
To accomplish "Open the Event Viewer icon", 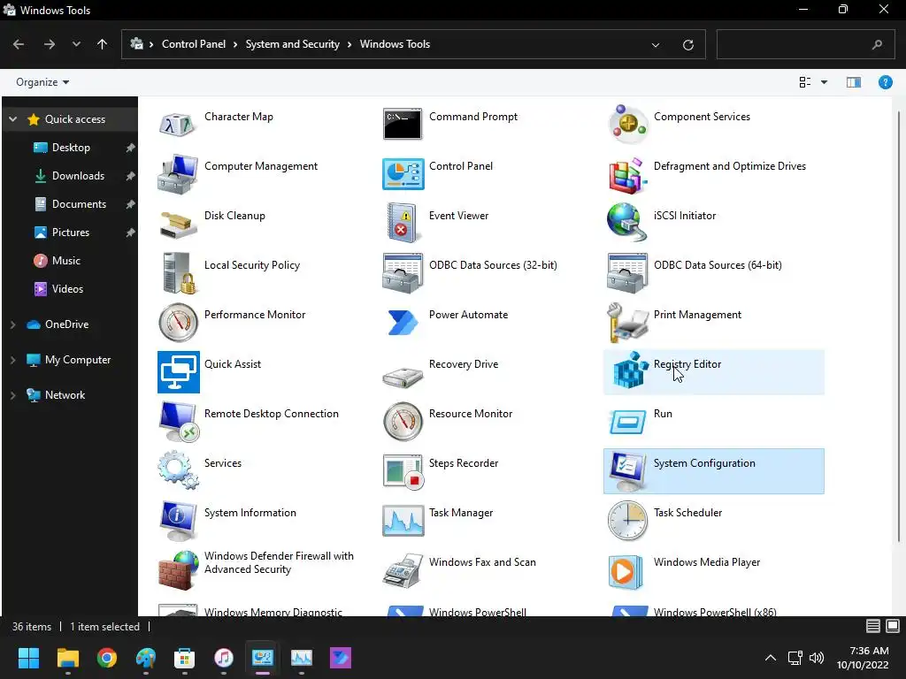I will [x=403, y=222].
